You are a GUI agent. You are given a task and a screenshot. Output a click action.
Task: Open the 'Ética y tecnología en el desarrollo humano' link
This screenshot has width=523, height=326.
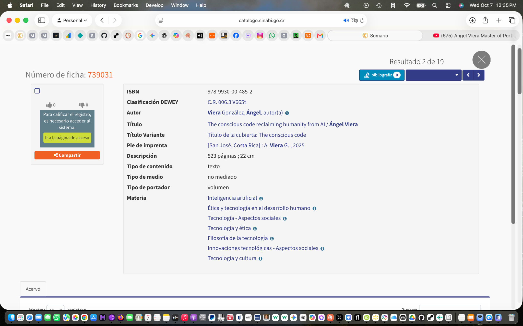click(x=259, y=208)
